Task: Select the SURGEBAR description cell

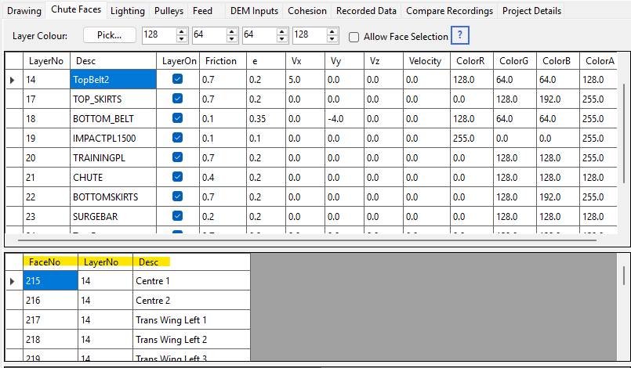Action: point(113,216)
